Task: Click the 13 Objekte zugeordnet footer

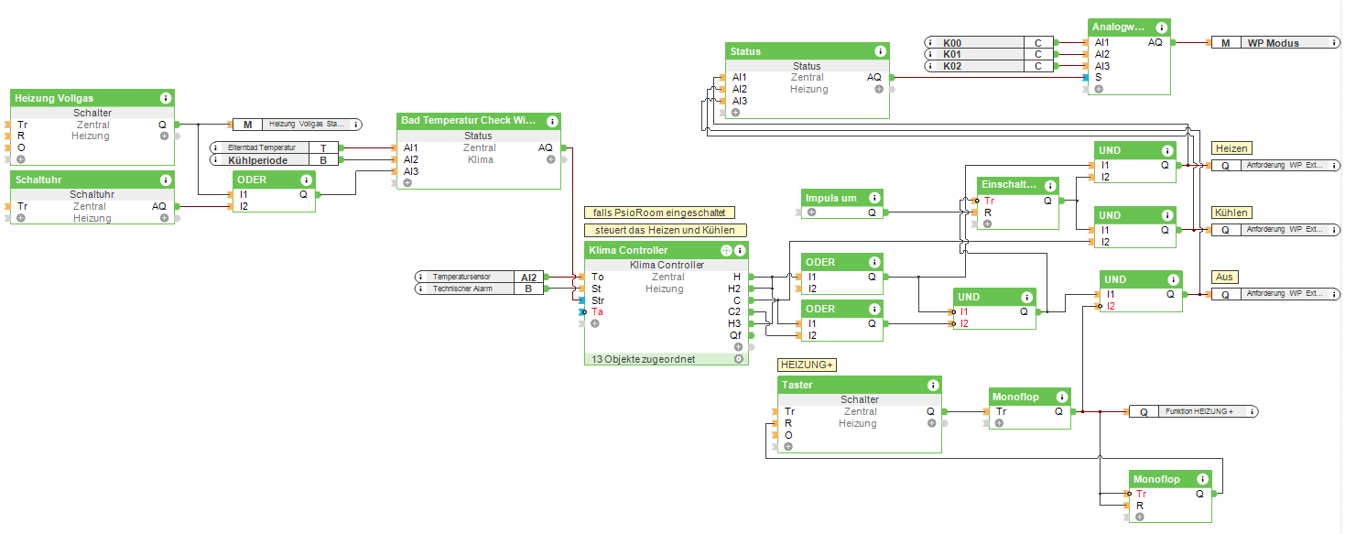Action: 666,359
